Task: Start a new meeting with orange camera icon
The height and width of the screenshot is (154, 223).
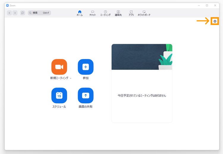Action: [59, 67]
